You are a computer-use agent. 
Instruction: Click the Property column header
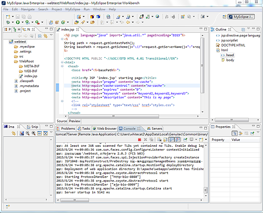click(218, 140)
